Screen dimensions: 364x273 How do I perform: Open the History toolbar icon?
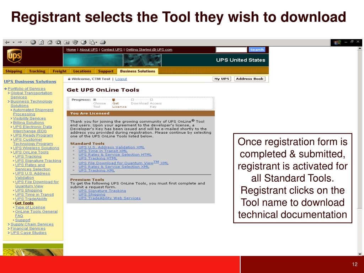coord(83,42)
